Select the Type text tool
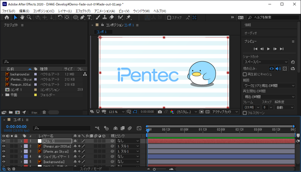 (x=89, y=18)
